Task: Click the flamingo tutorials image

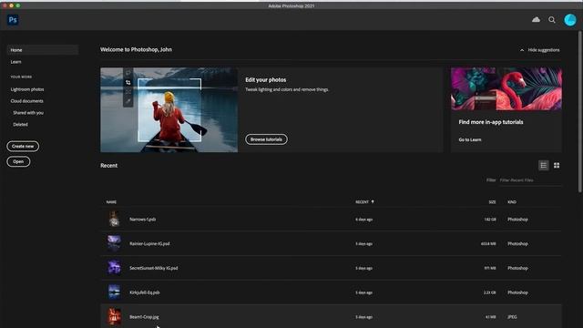Action: [x=506, y=89]
